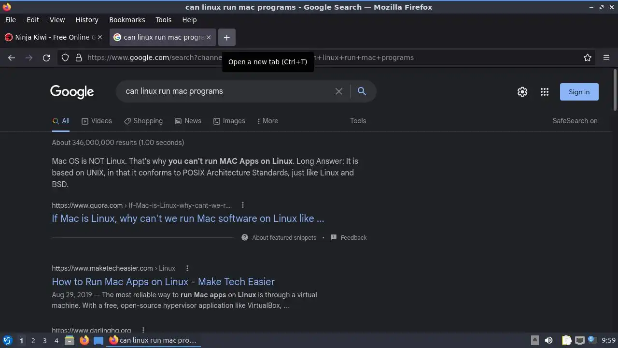Click the Sign in button

coord(579,92)
